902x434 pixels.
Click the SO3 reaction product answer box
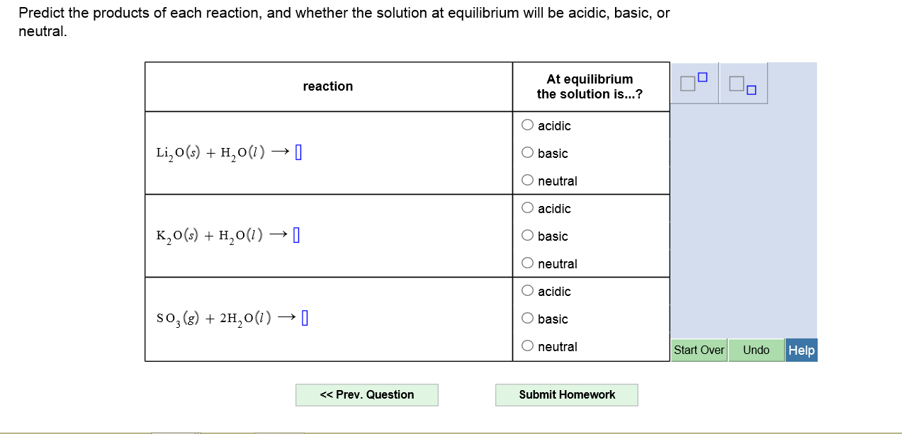[305, 317]
